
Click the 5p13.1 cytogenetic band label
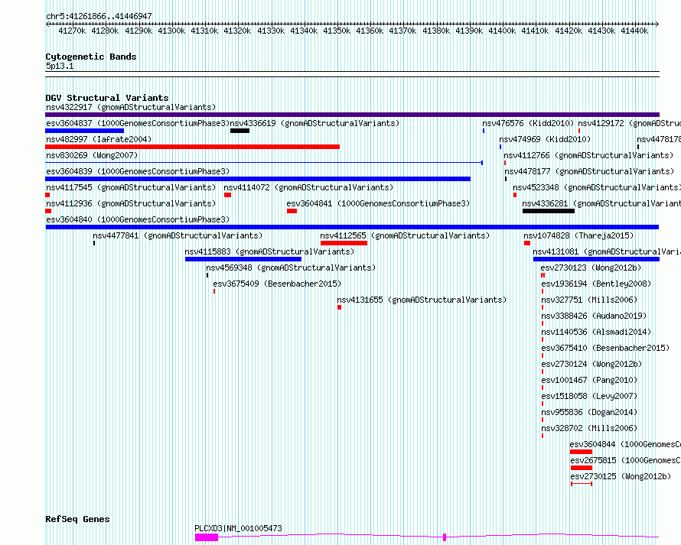pyautogui.click(x=60, y=66)
